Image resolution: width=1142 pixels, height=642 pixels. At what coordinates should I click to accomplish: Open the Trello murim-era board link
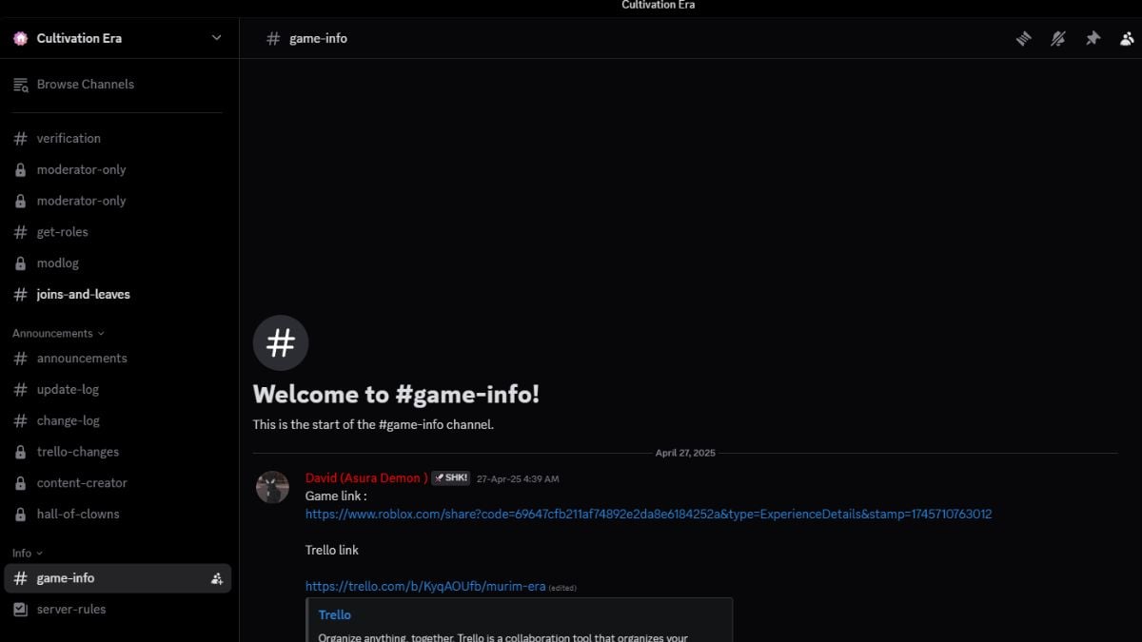tap(425, 586)
